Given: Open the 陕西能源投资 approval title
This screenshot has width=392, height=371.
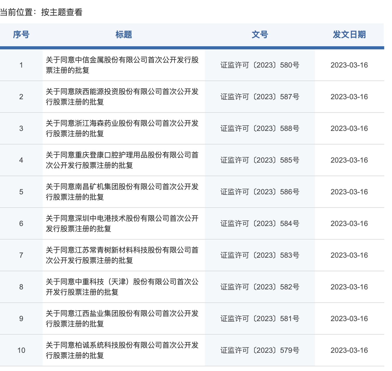Looking at the screenshot, I should [x=122, y=97].
